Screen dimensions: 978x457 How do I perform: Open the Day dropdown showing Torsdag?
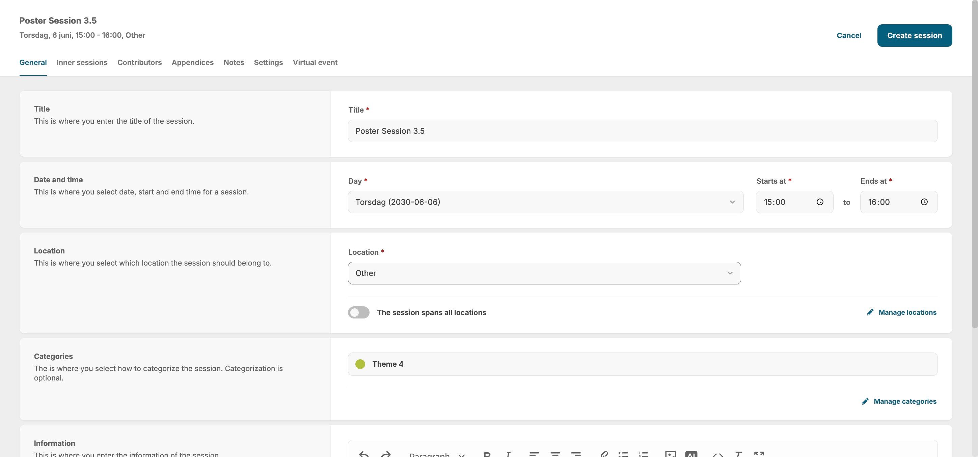[545, 202]
